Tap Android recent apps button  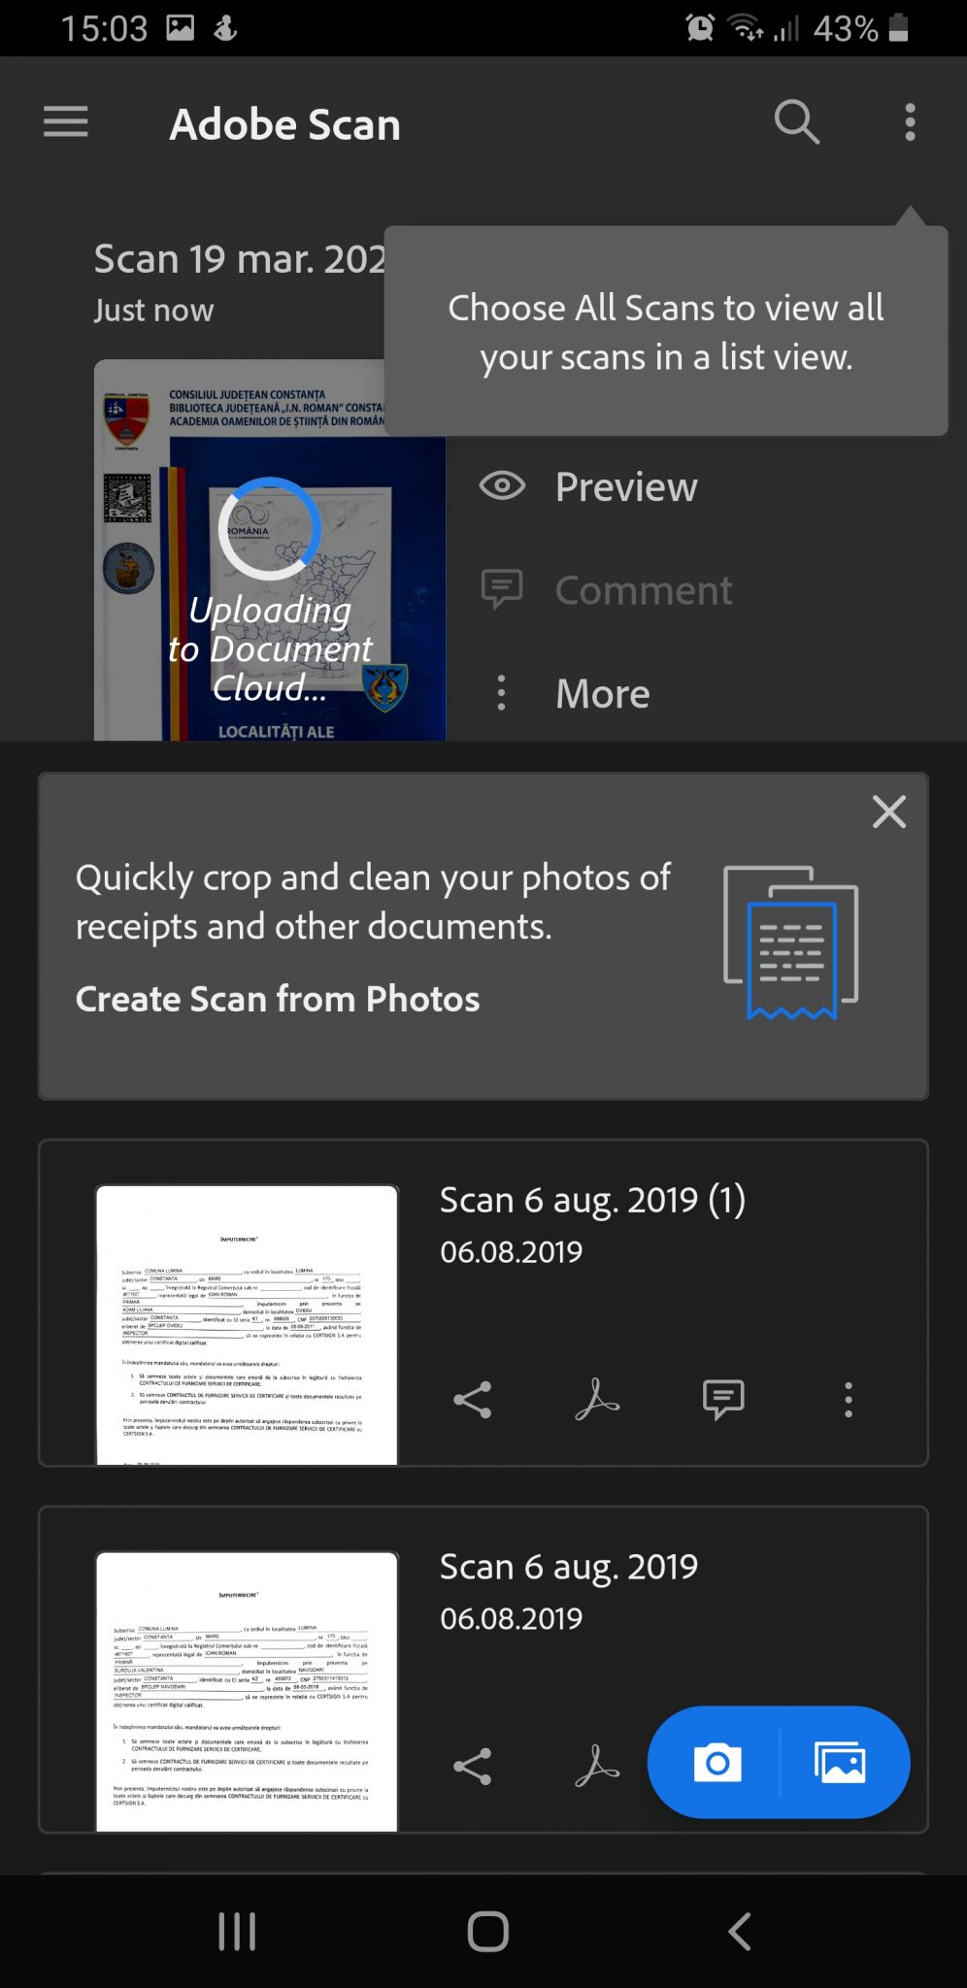pos(237,1931)
